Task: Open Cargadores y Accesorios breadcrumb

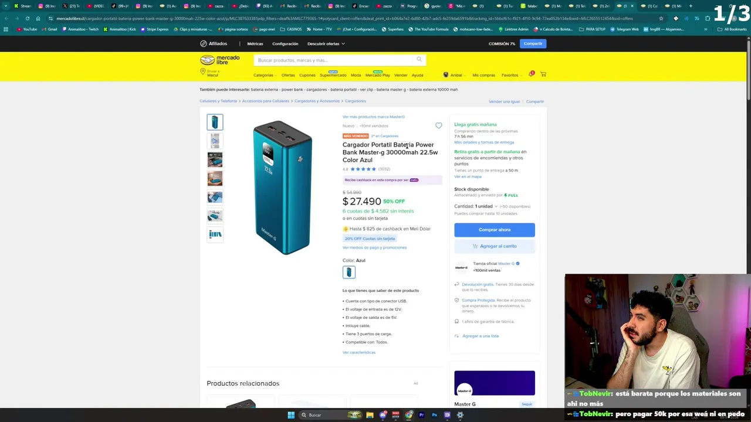Action: [x=317, y=101]
